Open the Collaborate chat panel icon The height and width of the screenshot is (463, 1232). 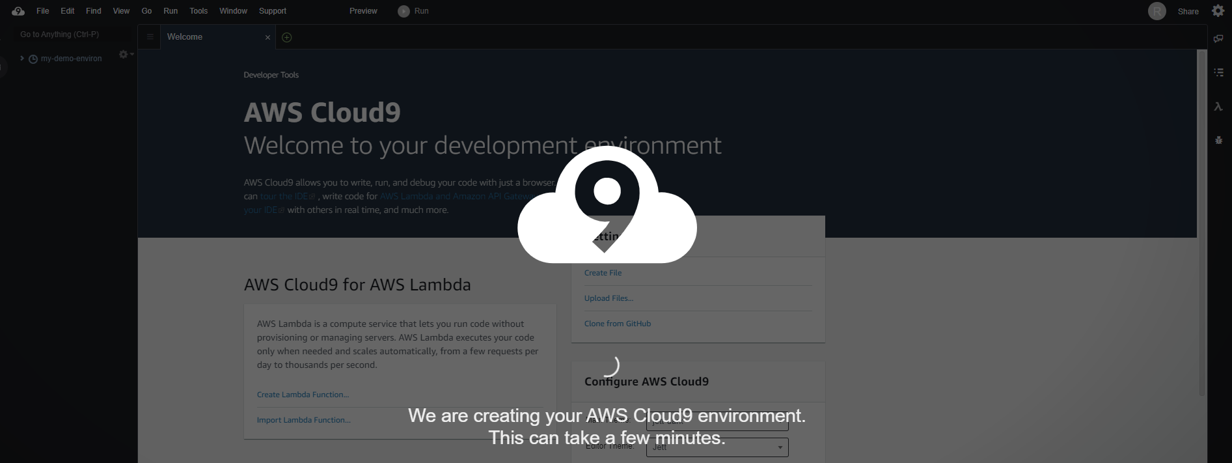coord(1218,39)
